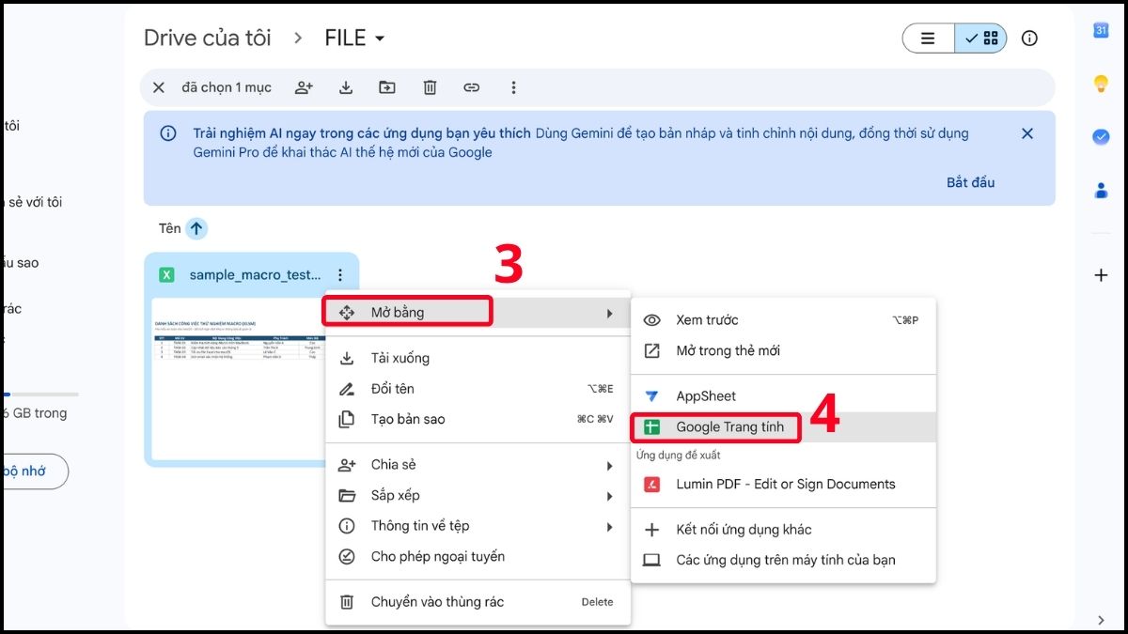Click the move-to-folder toolbar icon
1128x634 pixels.
point(387,87)
